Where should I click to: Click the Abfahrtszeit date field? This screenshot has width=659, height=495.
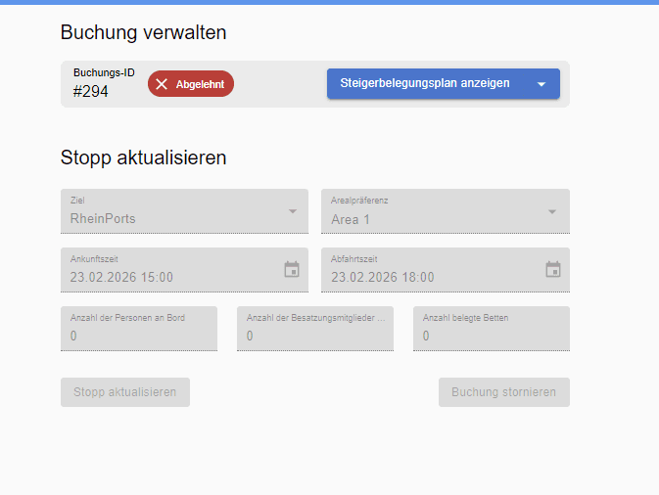446,270
